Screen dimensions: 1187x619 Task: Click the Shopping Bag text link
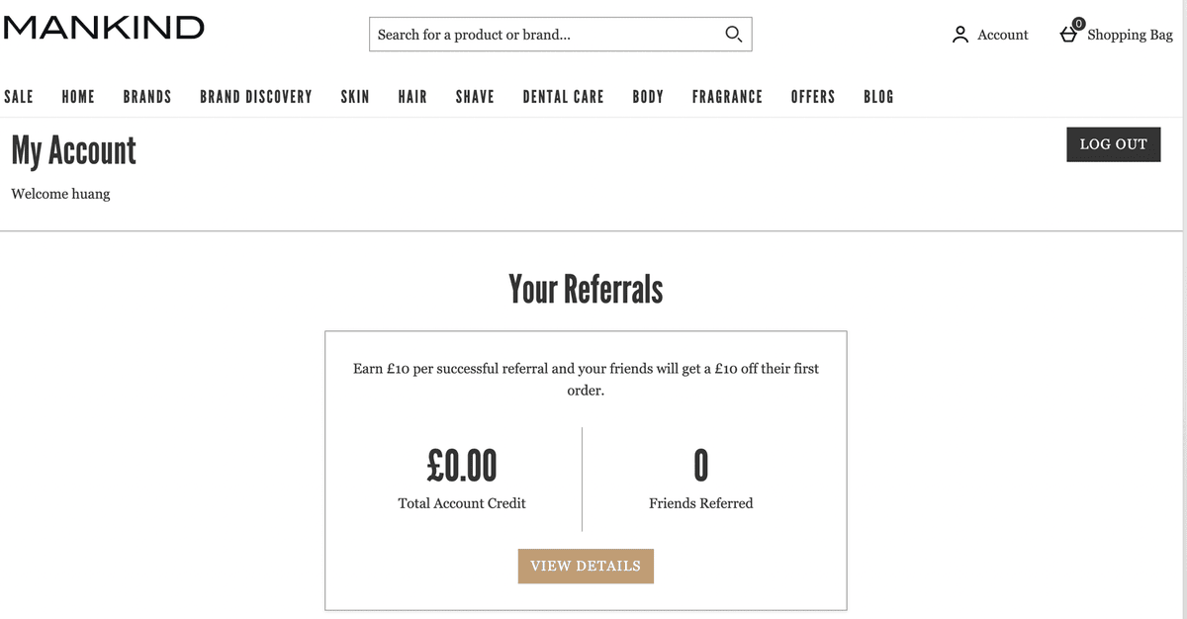[1130, 35]
